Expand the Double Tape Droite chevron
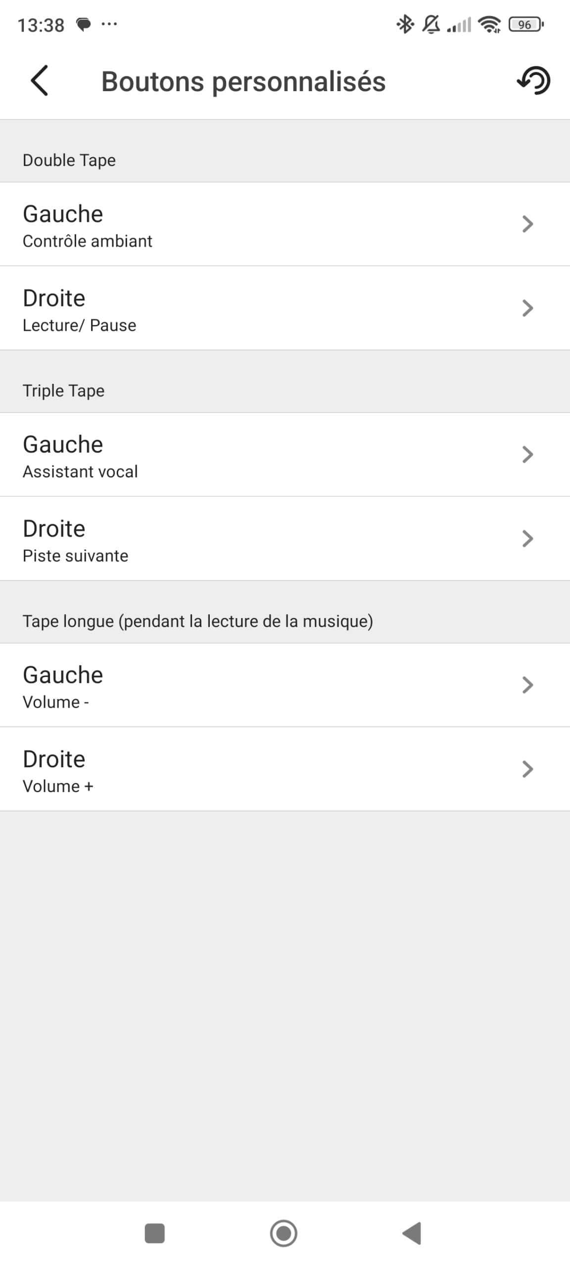This screenshot has height=1268, width=570. (x=527, y=308)
